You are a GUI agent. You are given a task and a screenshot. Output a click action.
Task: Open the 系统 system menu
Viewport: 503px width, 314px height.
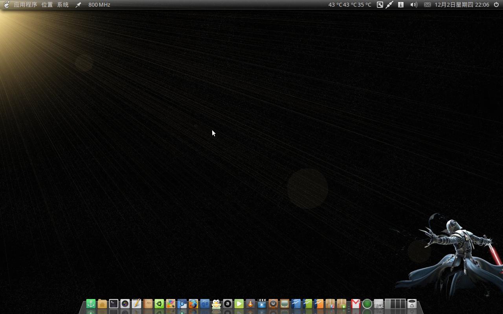63,5
